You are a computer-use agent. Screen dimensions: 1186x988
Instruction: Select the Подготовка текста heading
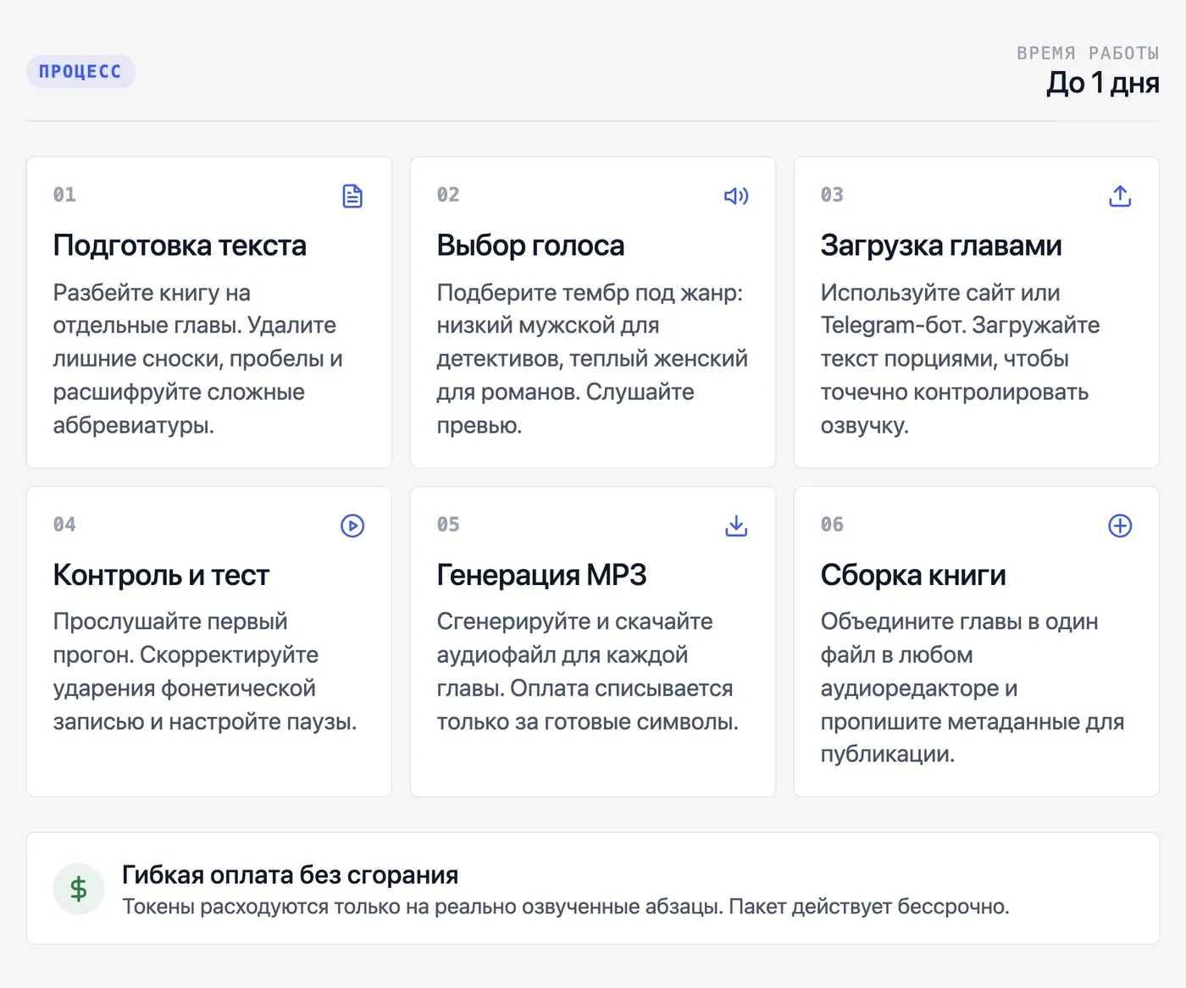point(180,246)
